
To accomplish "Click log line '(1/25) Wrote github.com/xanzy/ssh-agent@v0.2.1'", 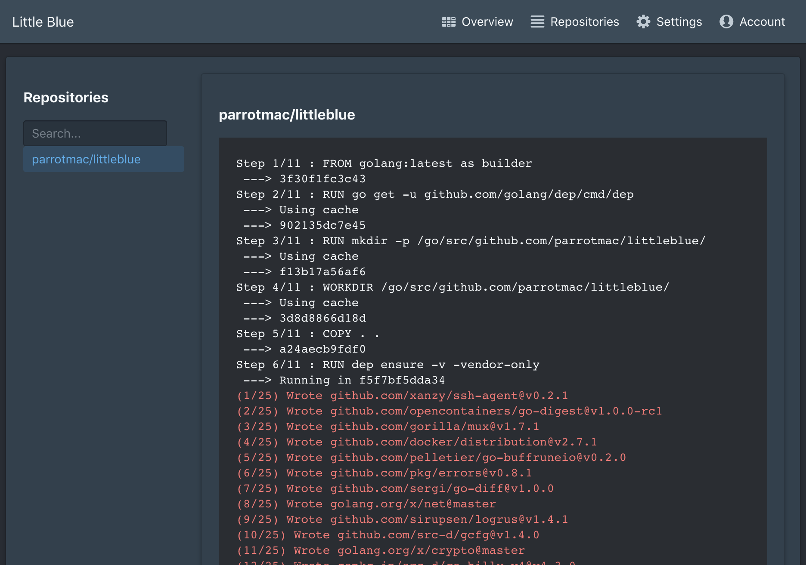I will pyautogui.click(x=402, y=396).
